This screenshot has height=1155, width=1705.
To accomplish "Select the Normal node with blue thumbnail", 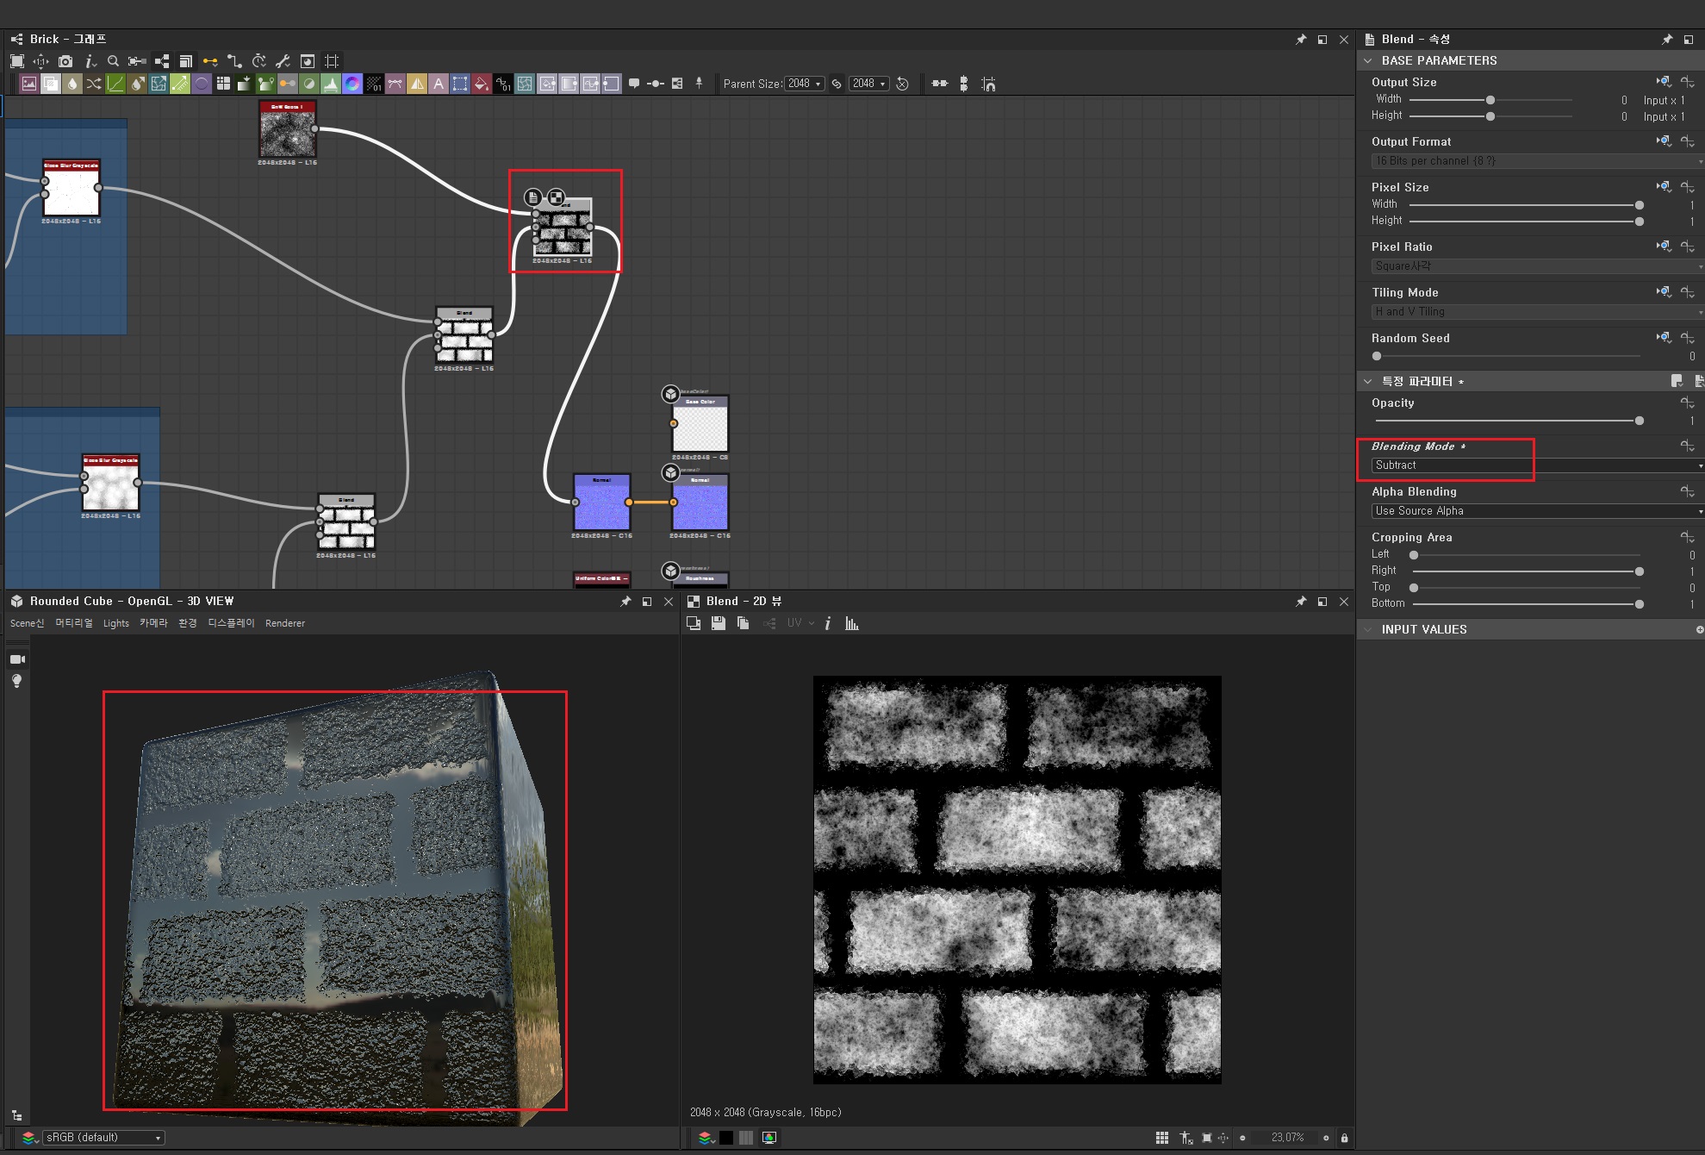I will tap(601, 504).
